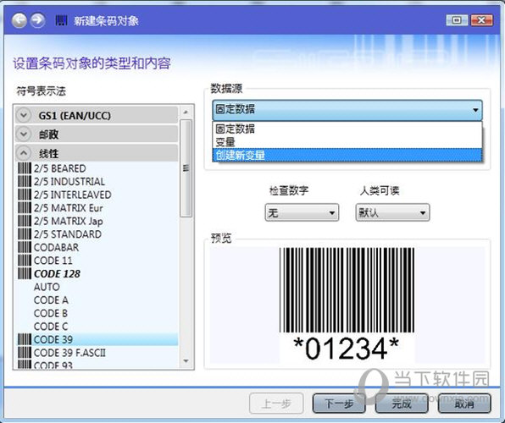
Task: Select AUTO under CODE 128
Action: coord(47,287)
